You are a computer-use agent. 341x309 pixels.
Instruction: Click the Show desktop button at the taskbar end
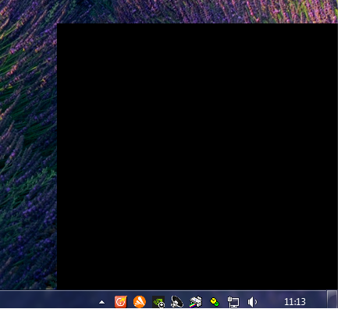pyautogui.click(x=332, y=300)
